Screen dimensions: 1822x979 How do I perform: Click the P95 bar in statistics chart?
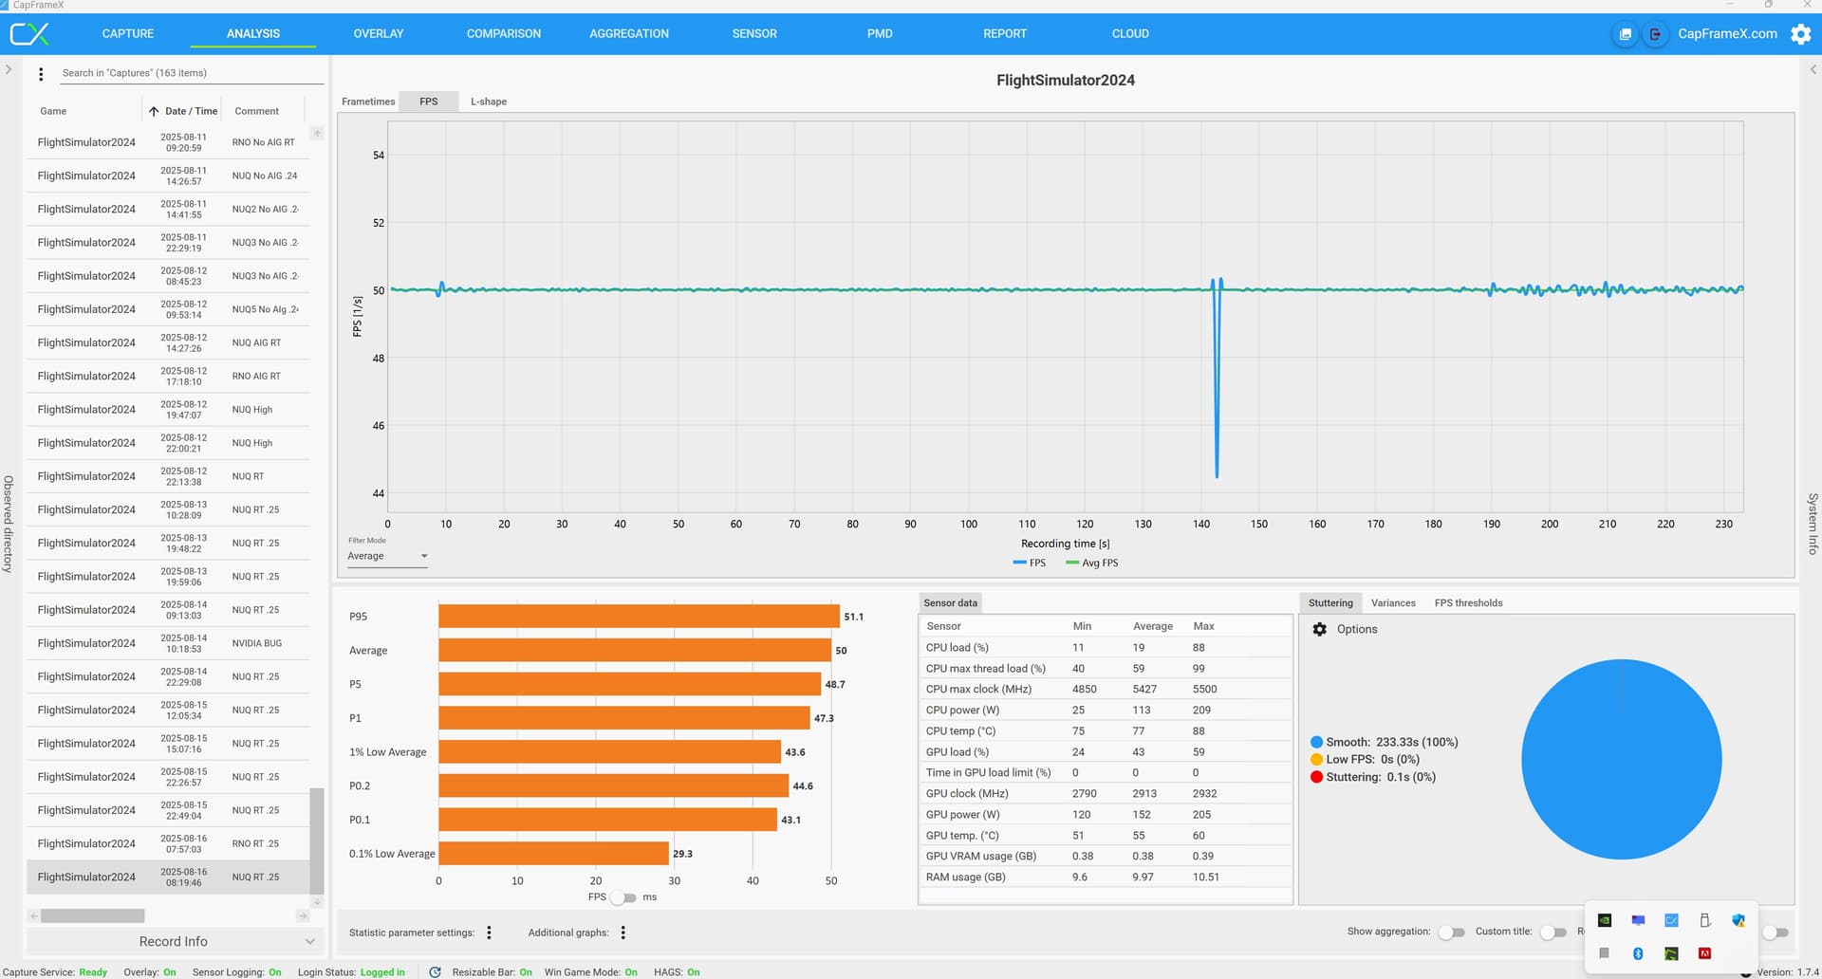(x=639, y=617)
